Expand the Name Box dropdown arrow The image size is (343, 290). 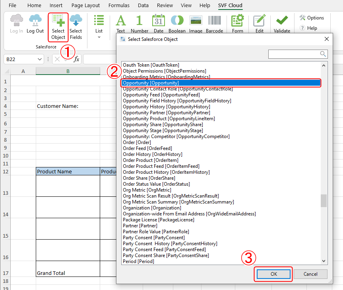pos(40,59)
